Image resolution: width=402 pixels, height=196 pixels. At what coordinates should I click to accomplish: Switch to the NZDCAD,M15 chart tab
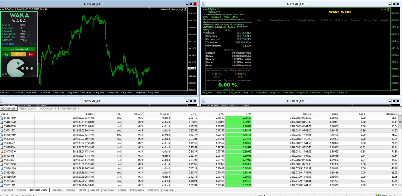[x=28, y=109]
